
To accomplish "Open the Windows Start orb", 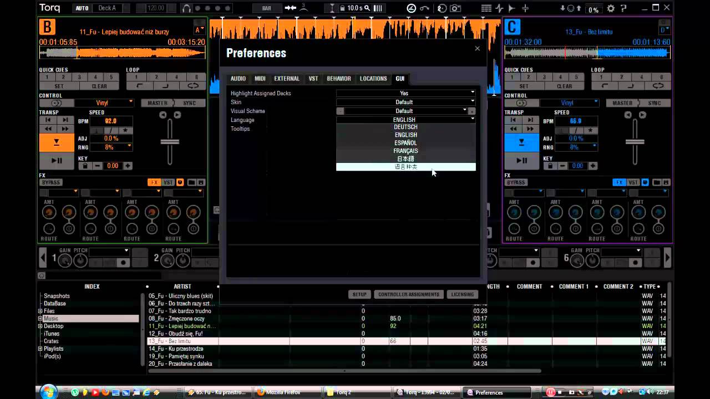I will (x=49, y=391).
